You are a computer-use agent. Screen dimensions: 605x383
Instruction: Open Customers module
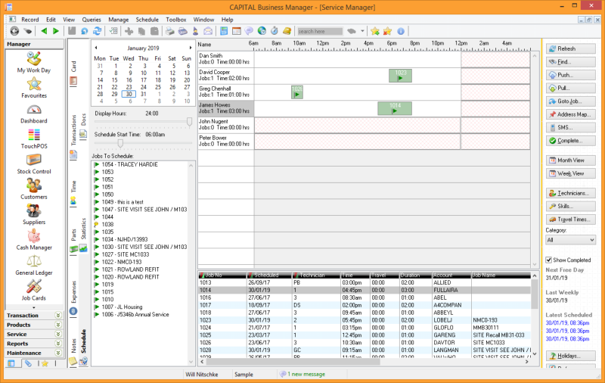tap(34, 189)
